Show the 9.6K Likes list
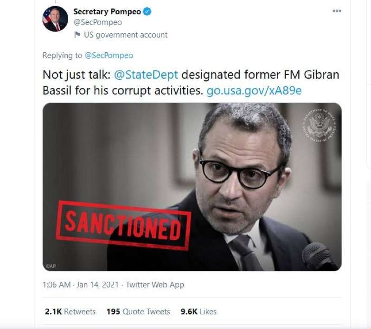Image resolution: width=371 pixels, height=329 pixels. click(x=198, y=311)
